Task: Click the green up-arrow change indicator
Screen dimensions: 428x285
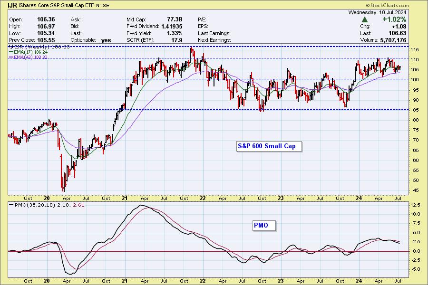Action: pyautogui.click(x=365, y=19)
